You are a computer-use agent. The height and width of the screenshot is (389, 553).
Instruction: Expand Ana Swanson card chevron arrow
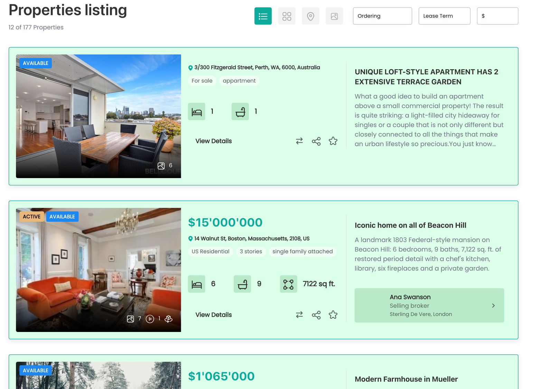pos(493,306)
